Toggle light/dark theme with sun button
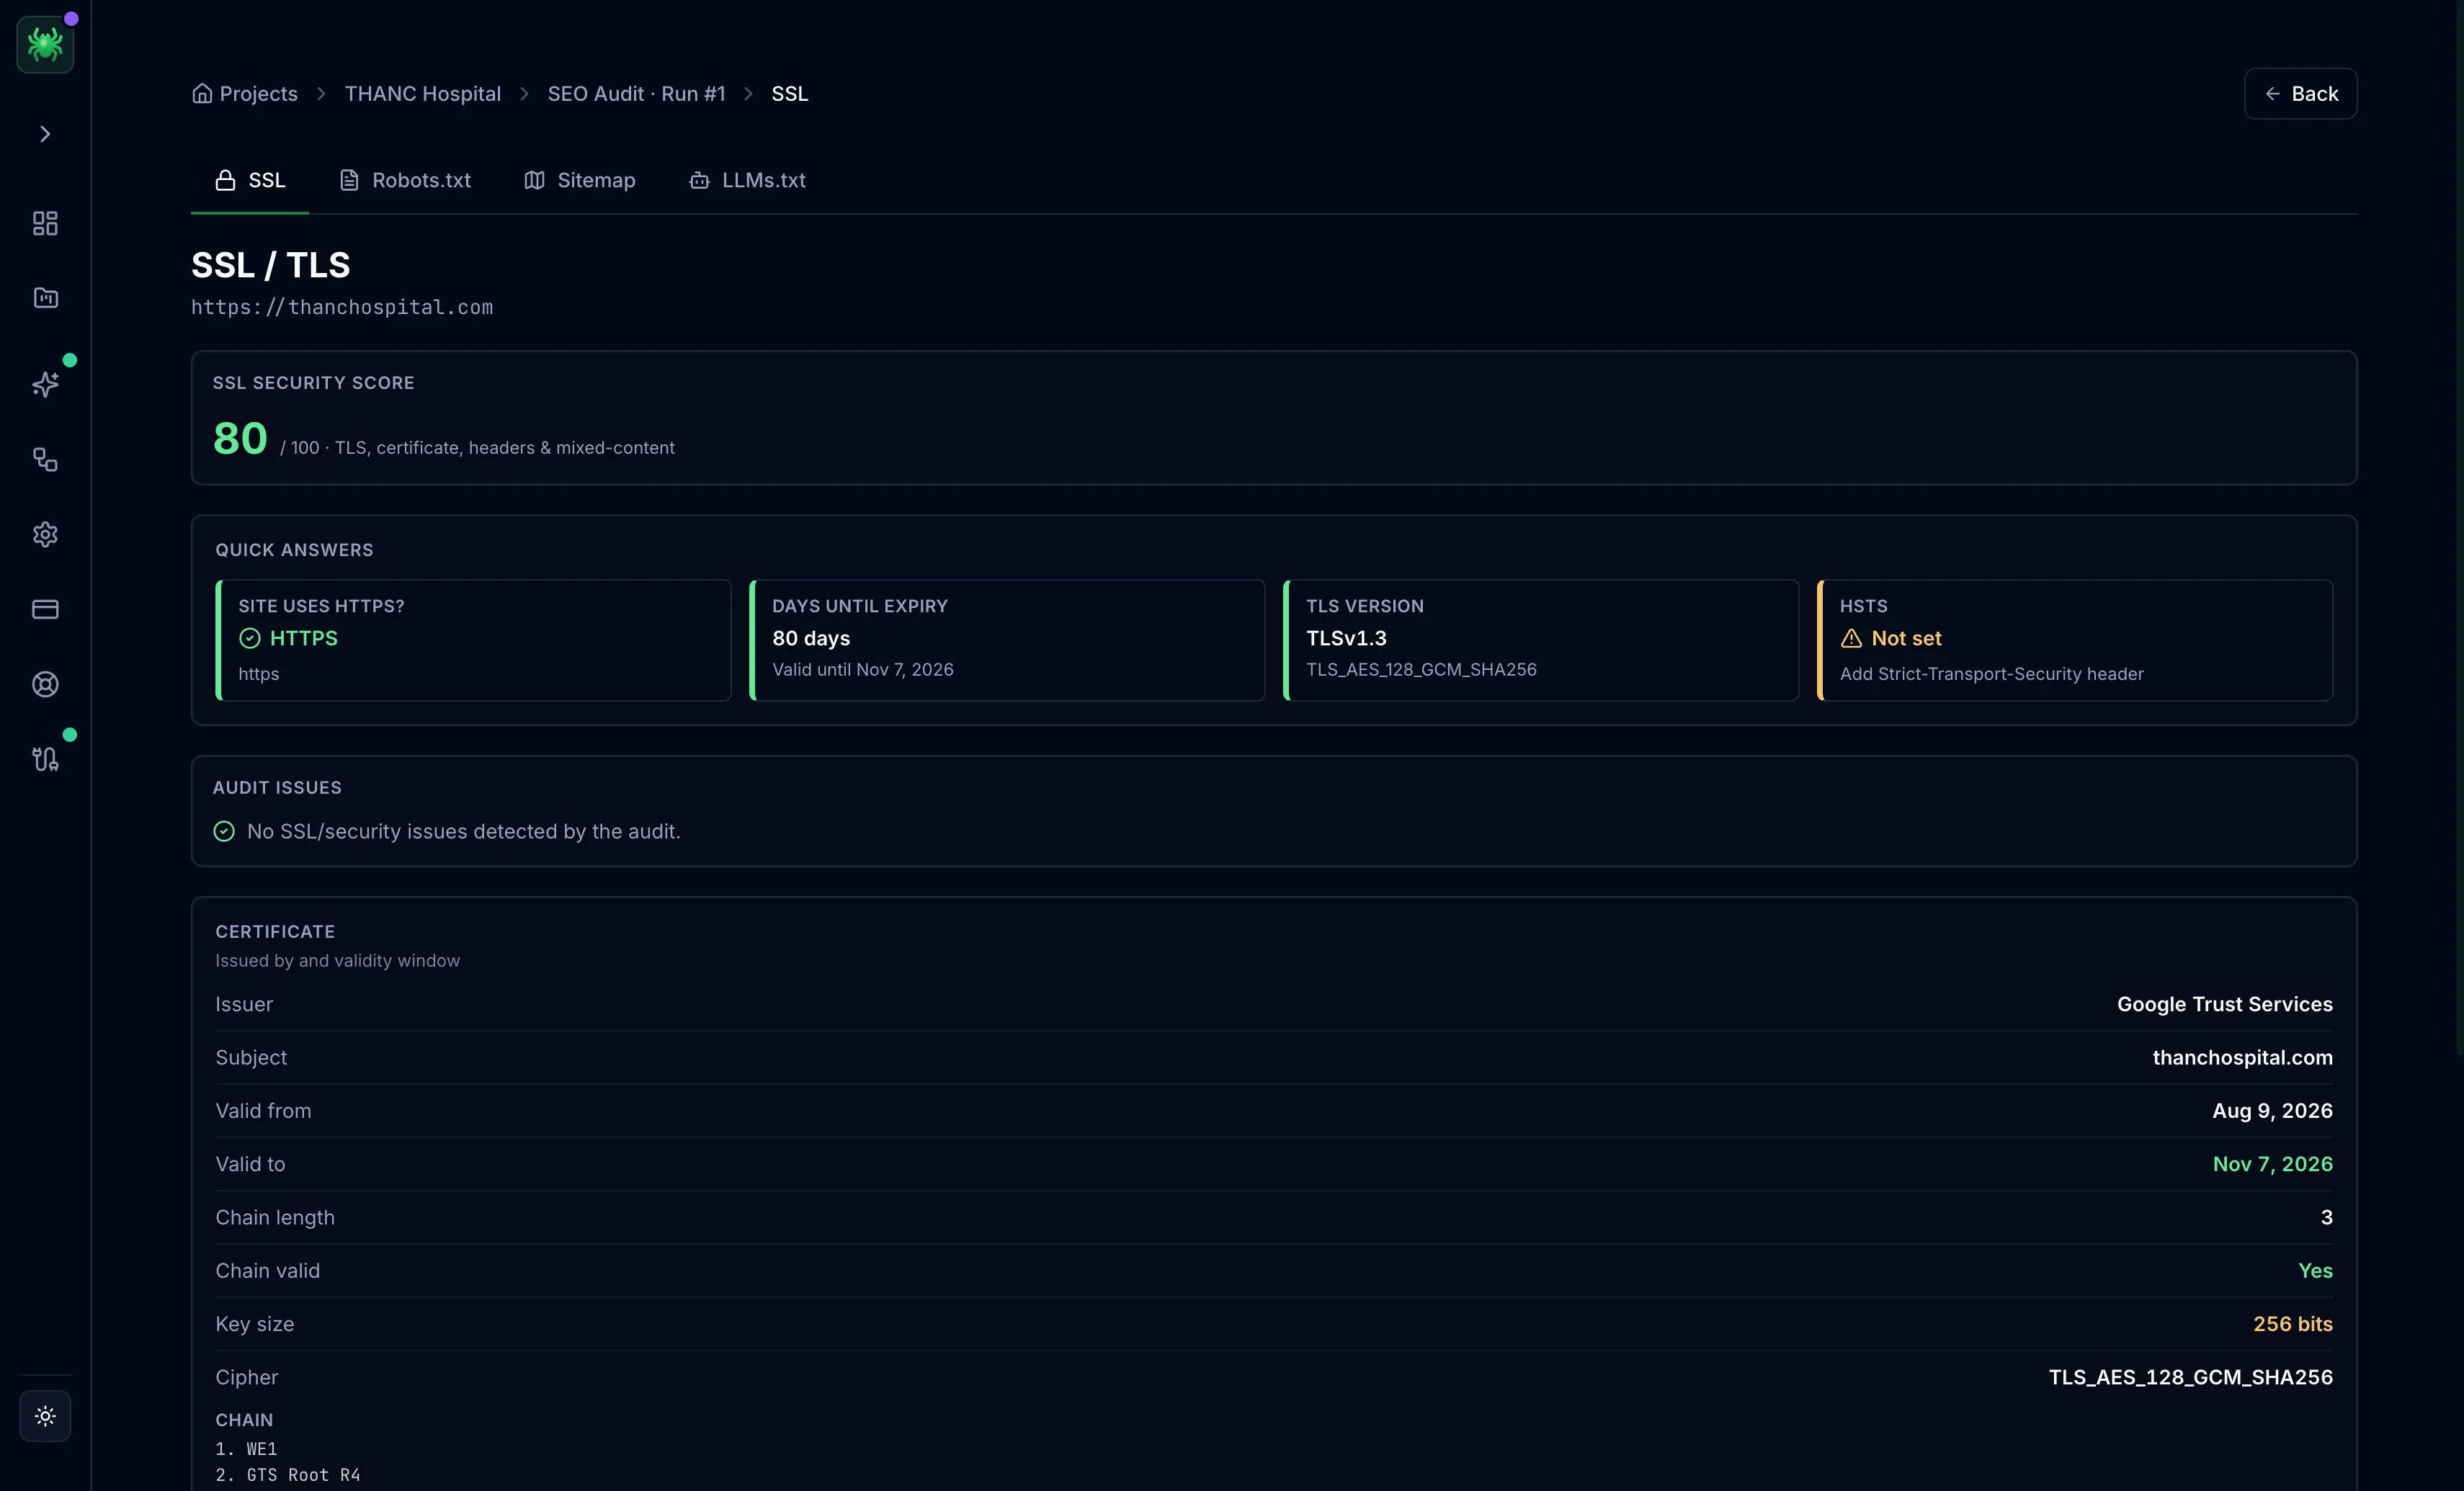This screenshot has width=2464, height=1491. (45, 1415)
